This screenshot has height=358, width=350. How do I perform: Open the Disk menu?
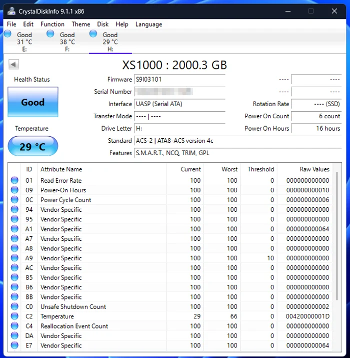coord(103,24)
